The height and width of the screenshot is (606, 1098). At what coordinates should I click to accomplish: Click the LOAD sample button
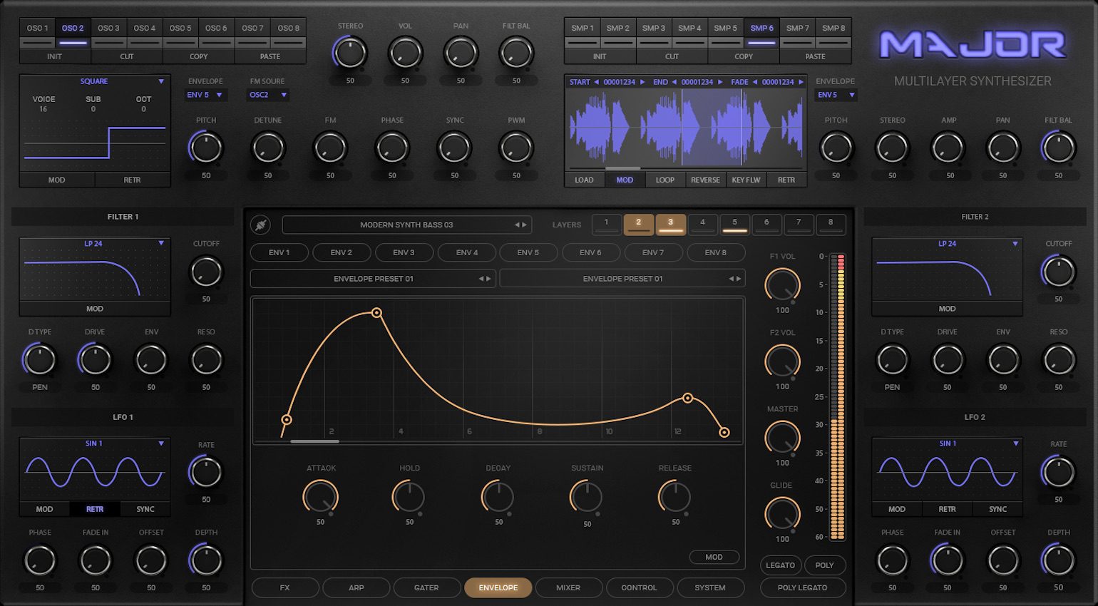584,180
